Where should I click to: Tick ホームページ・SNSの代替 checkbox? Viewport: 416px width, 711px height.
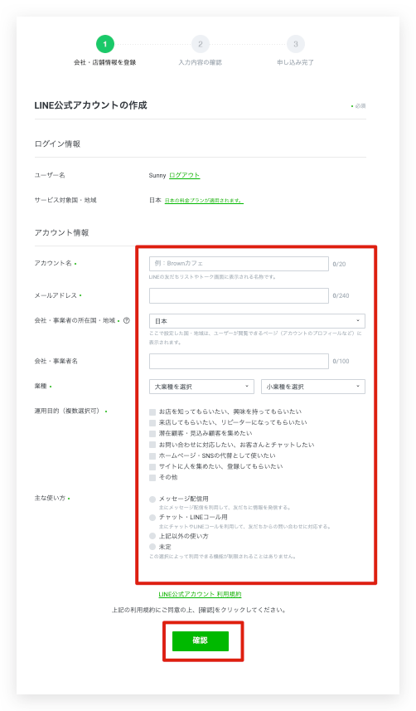(152, 455)
